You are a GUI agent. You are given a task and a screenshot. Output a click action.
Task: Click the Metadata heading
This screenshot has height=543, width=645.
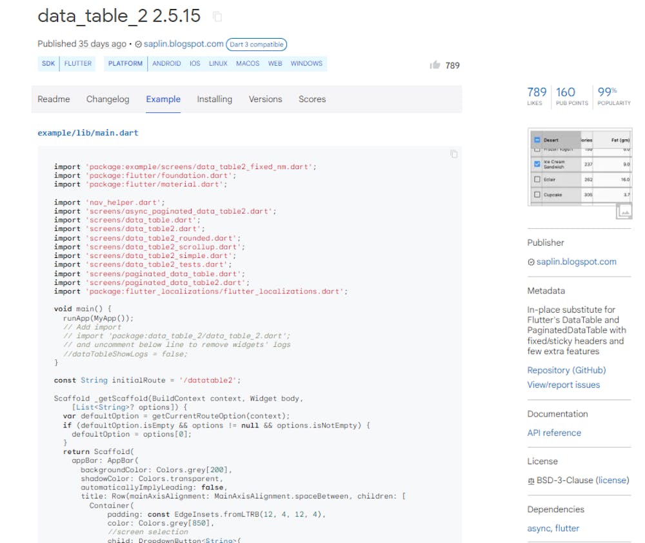point(546,291)
